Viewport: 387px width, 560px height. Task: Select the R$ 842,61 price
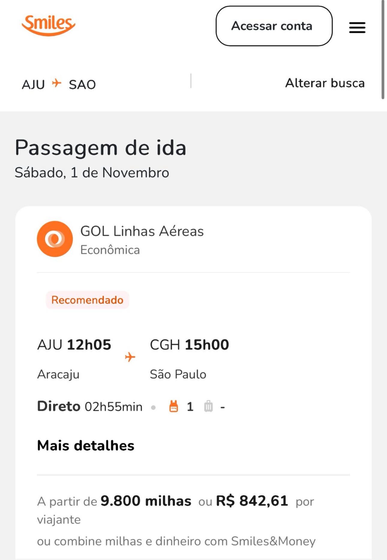252,501
